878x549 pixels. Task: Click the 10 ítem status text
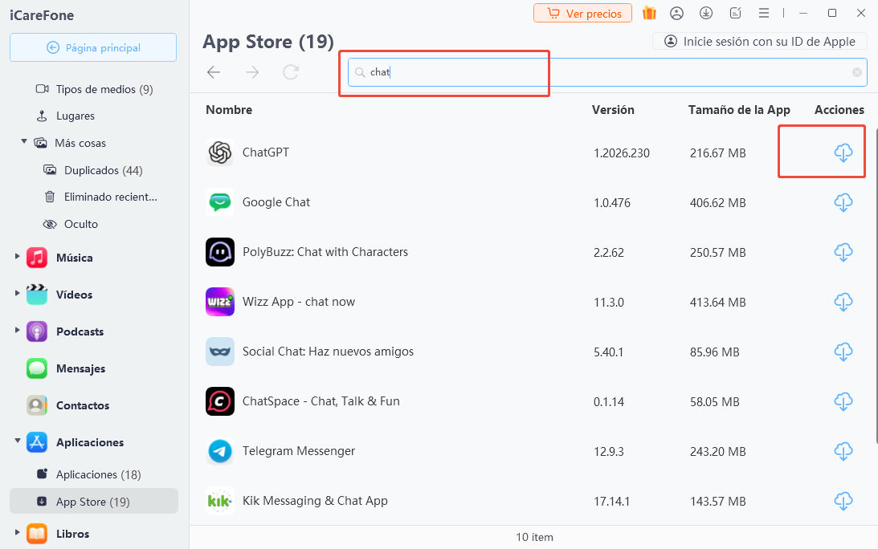[x=534, y=537]
